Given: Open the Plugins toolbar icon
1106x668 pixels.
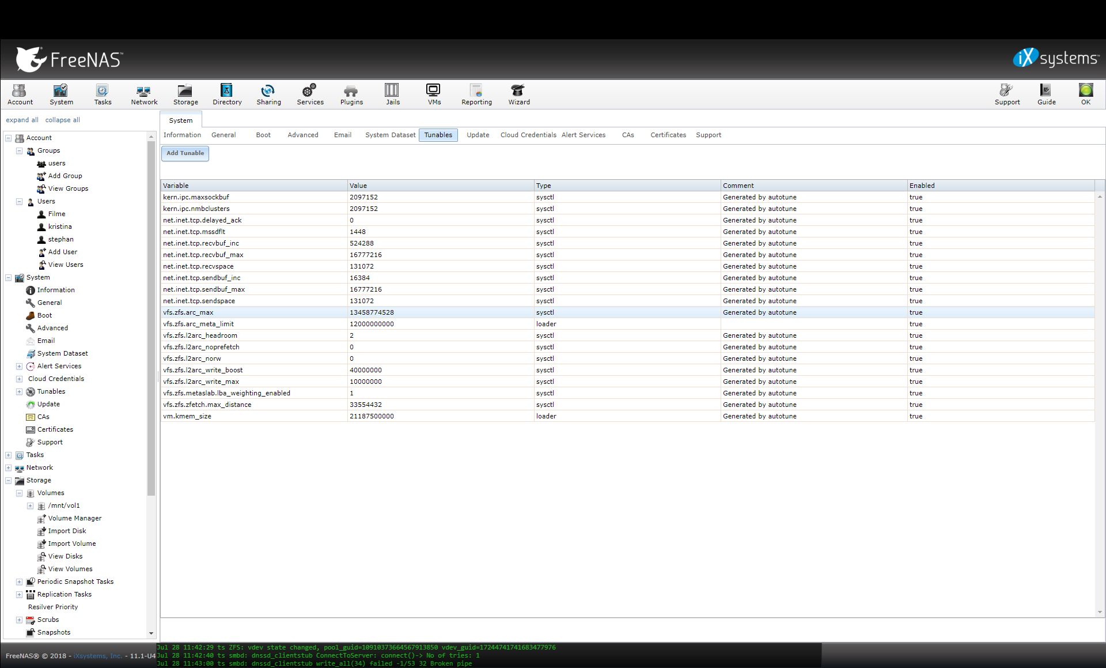Looking at the screenshot, I should [351, 95].
